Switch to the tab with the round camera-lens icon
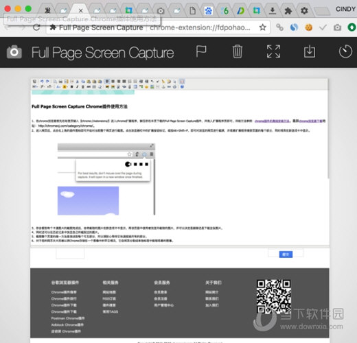The image size is (357, 343). 161,10
